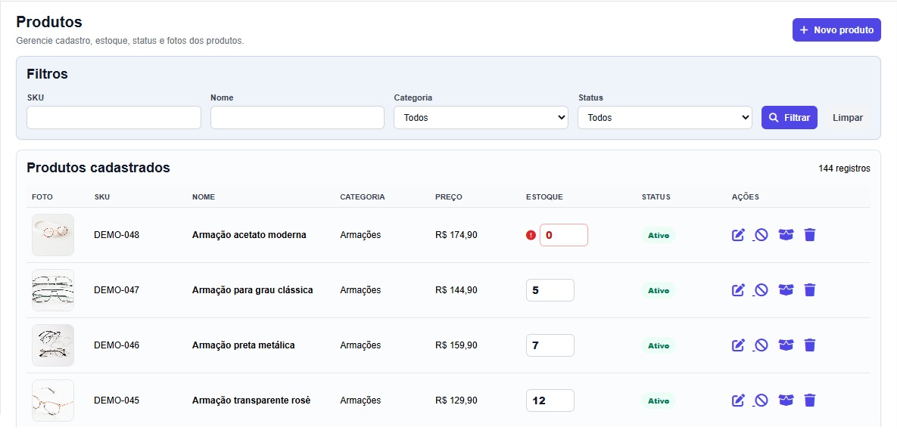Click price R$ 174,90
This screenshot has width=897, height=433.
456,235
